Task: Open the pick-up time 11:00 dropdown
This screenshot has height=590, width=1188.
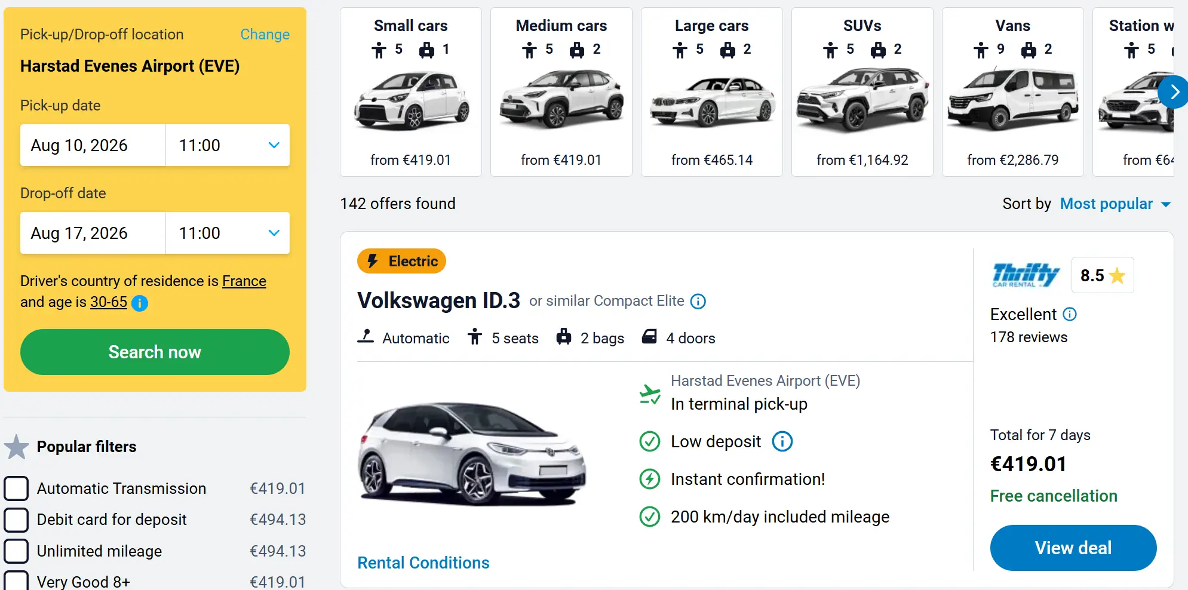Action: point(228,145)
